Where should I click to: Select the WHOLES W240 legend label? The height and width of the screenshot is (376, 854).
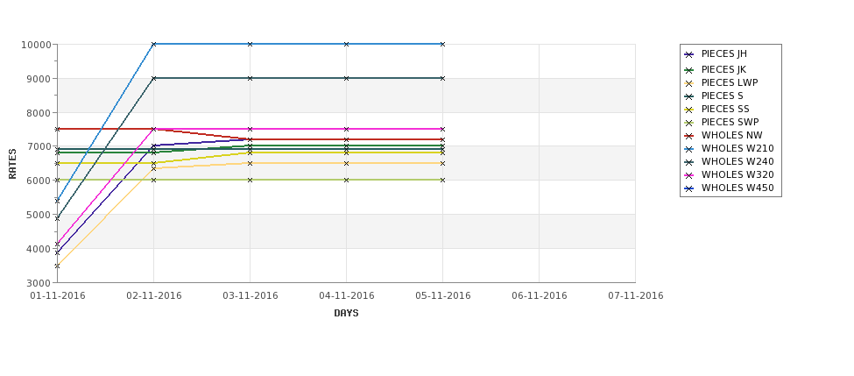pos(738,161)
